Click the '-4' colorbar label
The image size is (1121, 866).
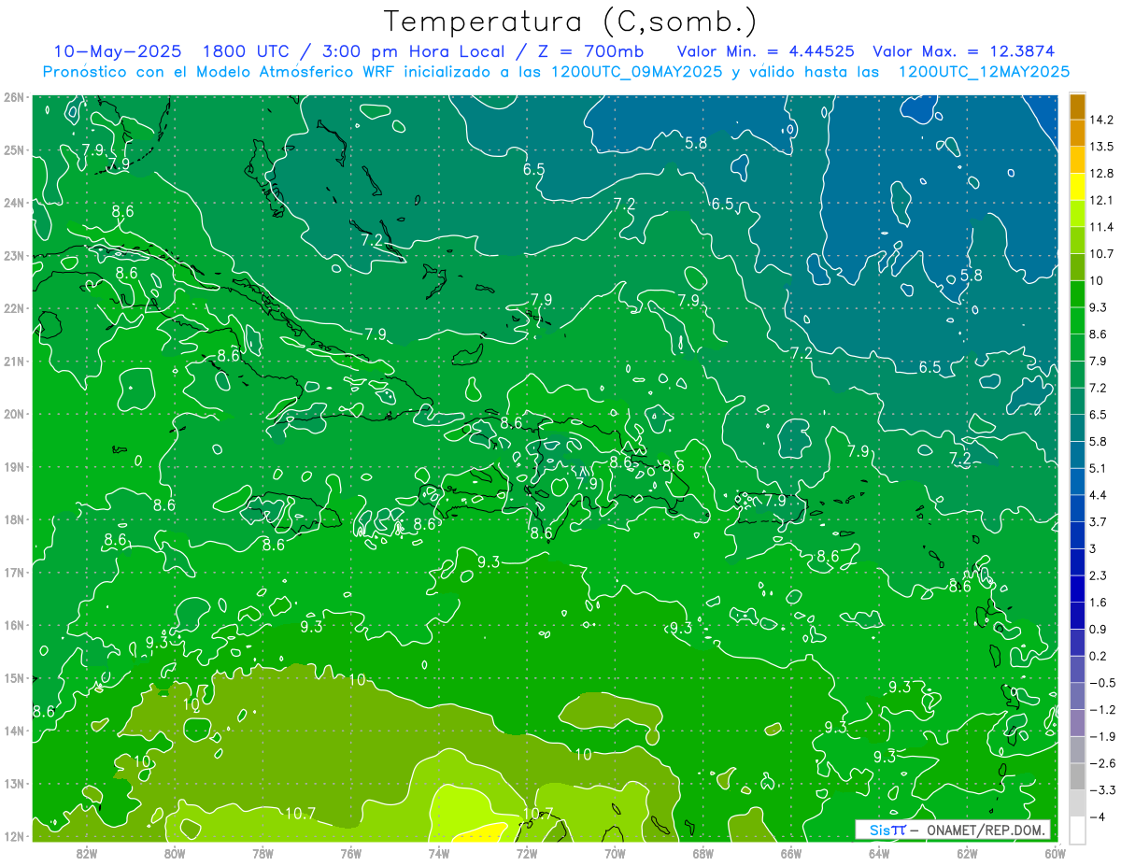[x=1096, y=816]
